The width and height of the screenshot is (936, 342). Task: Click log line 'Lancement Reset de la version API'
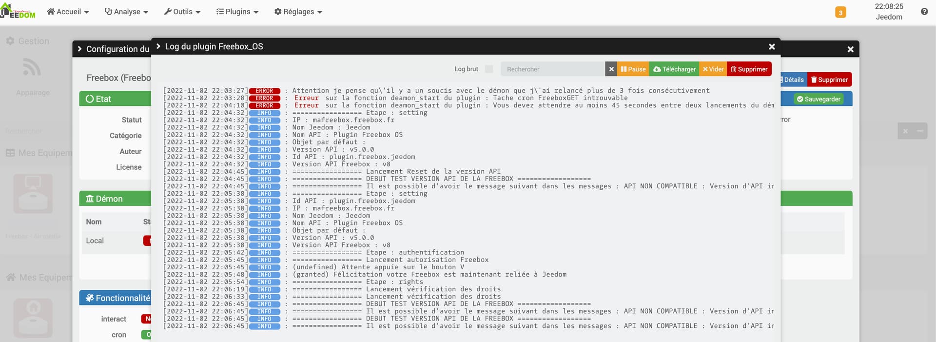click(x=396, y=171)
